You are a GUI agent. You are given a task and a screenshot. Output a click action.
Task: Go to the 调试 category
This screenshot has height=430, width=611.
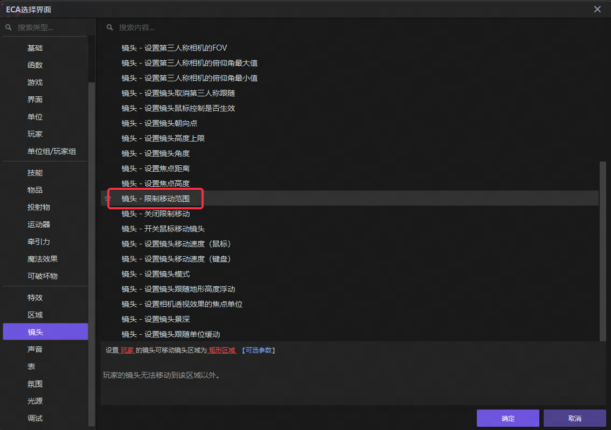click(35, 418)
